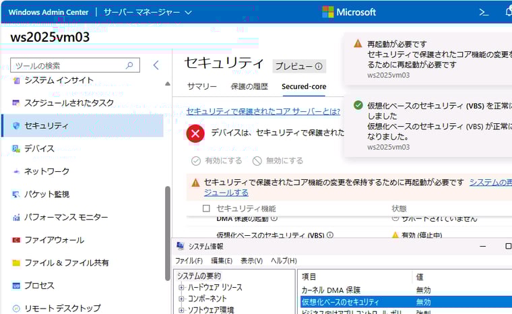Image resolution: width=512 pixels, height=314 pixels.
Task: Collapse the tools pane with left chevron
Action: pyautogui.click(x=156, y=65)
